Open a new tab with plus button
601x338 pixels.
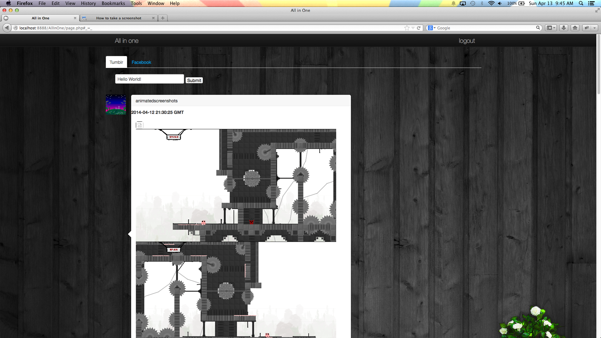(x=163, y=18)
